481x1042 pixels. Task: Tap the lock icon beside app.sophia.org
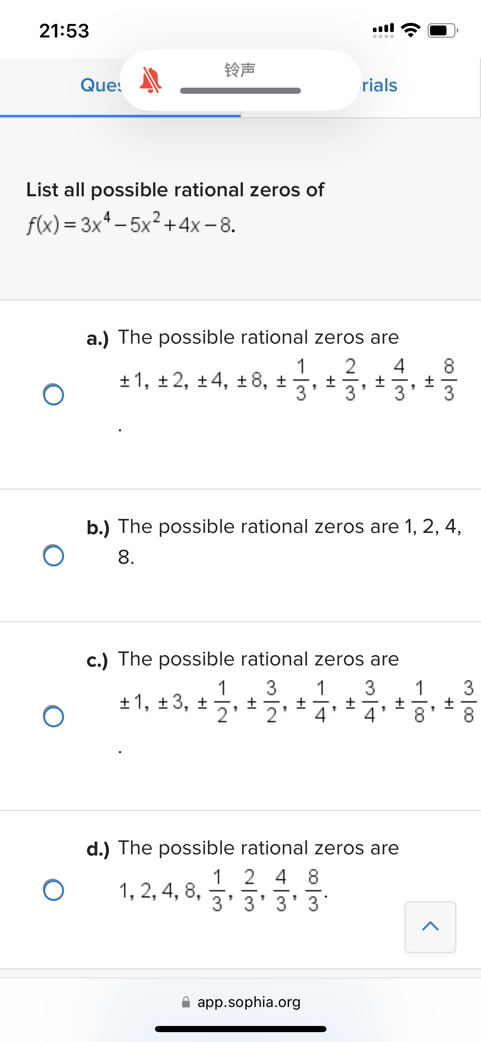186,1002
